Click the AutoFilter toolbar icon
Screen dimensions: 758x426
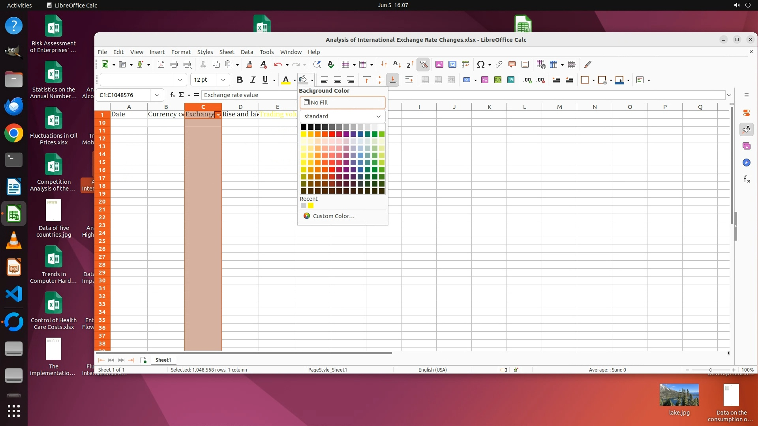click(x=423, y=64)
